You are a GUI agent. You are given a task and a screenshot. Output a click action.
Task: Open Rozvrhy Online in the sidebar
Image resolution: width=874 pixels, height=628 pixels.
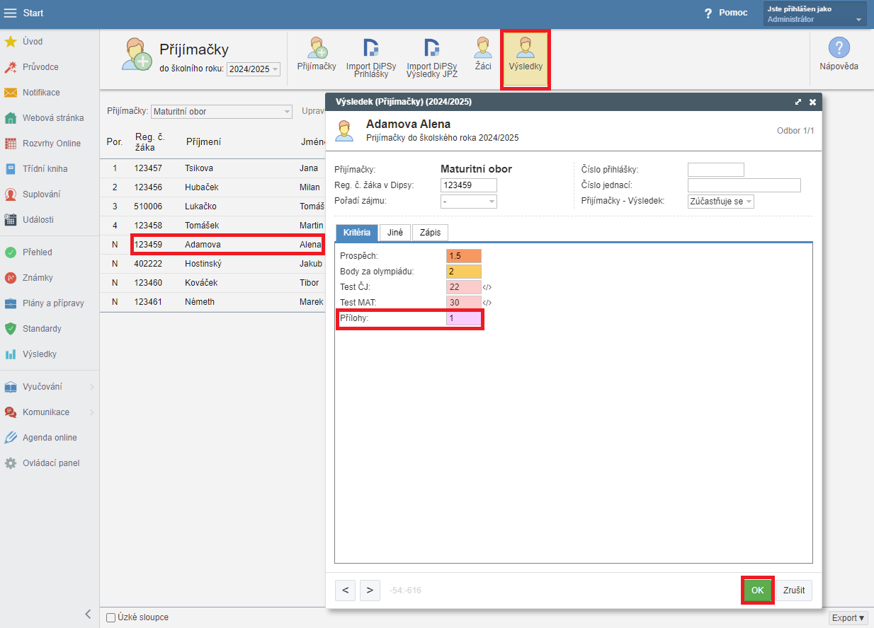[x=51, y=144]
